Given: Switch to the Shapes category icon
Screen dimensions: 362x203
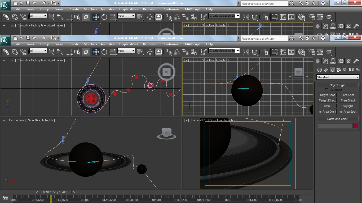Looking at the screenshot, I should click(x=326, y=70).
